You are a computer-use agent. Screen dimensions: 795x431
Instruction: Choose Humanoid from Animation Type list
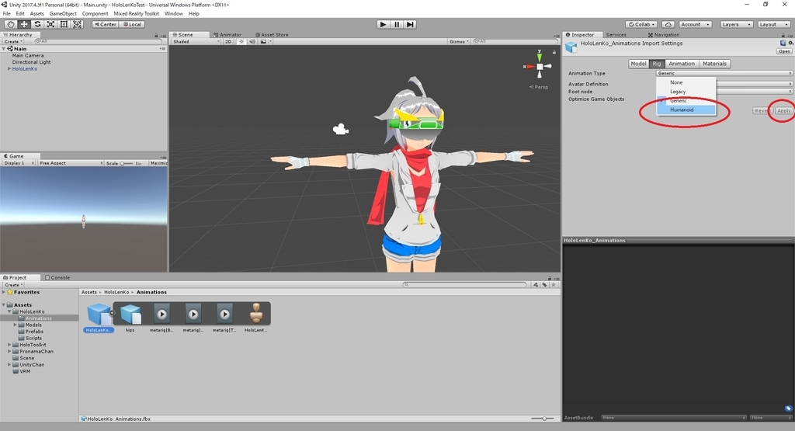686,110
